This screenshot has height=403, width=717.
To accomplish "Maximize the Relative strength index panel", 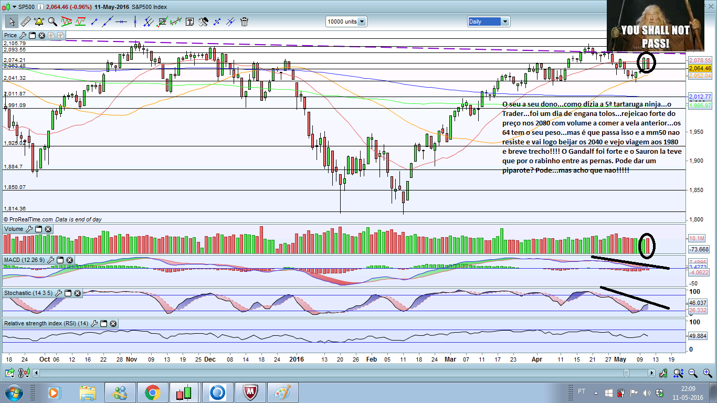I will coord(103,324).
